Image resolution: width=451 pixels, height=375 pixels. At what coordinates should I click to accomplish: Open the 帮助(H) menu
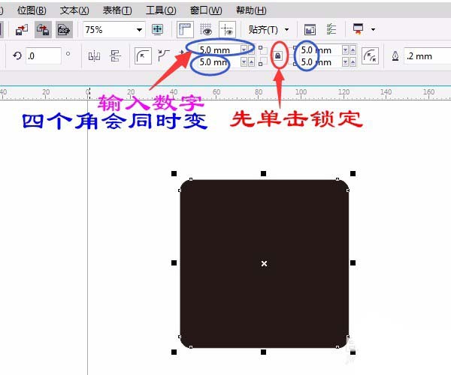pyautogui.click(x=251, y=10)
